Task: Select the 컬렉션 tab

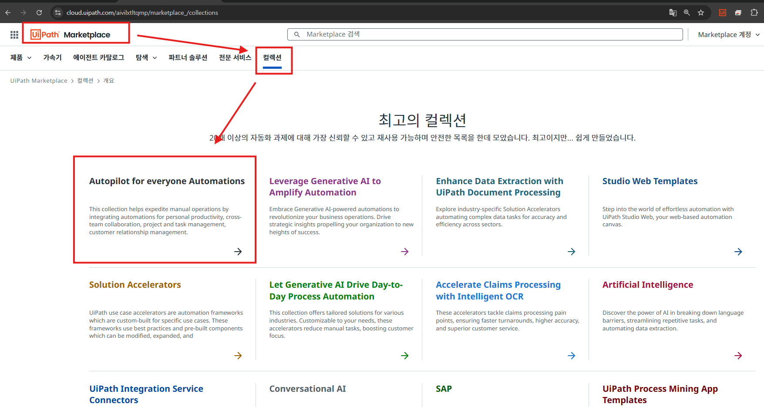Action: [273, 57]
